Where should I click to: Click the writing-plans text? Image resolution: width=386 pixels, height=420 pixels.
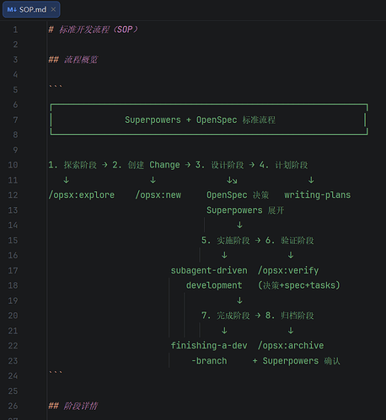318,195
